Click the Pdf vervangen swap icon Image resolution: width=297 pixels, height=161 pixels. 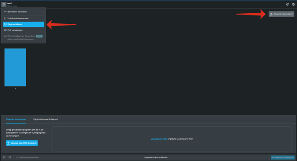[5, 30]
